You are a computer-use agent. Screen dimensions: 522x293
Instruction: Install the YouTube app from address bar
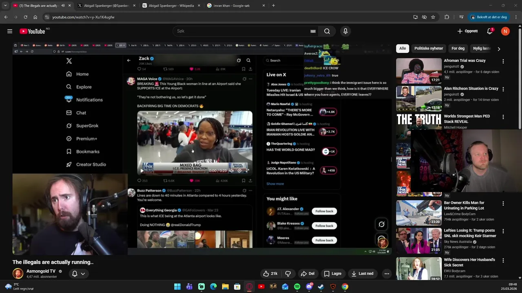[x=416, y=17]
